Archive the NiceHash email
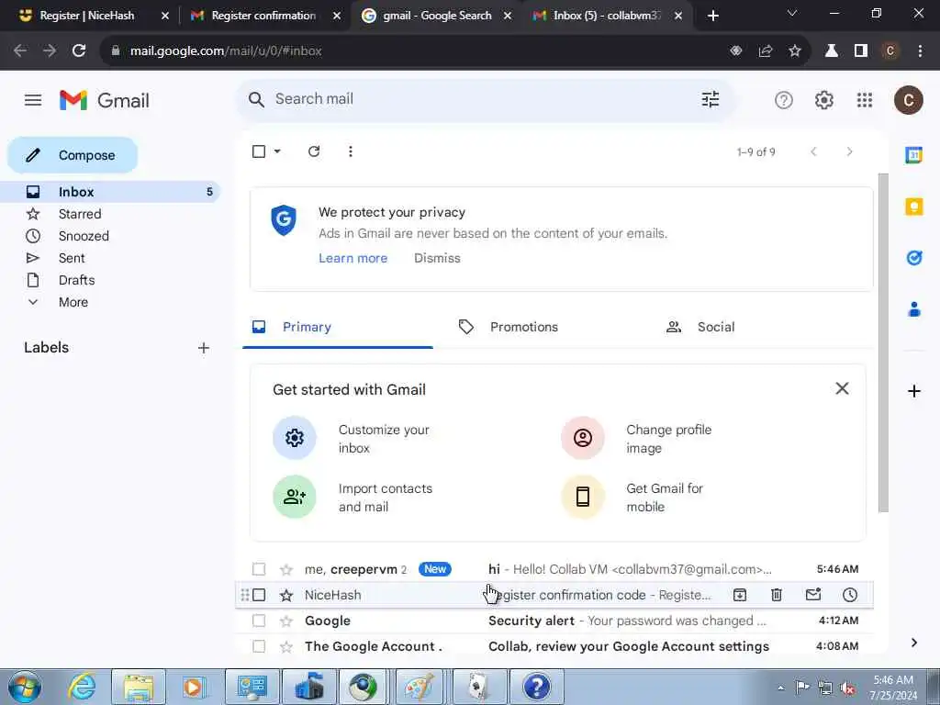 [740, 595]
